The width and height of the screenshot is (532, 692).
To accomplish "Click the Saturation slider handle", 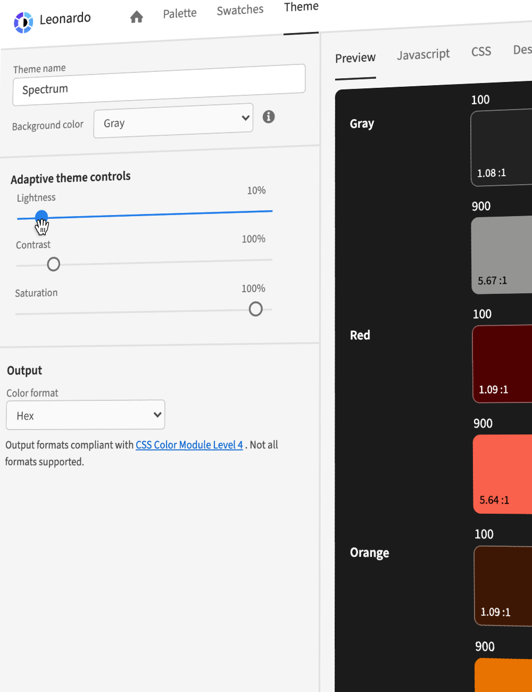I will 255,309.
